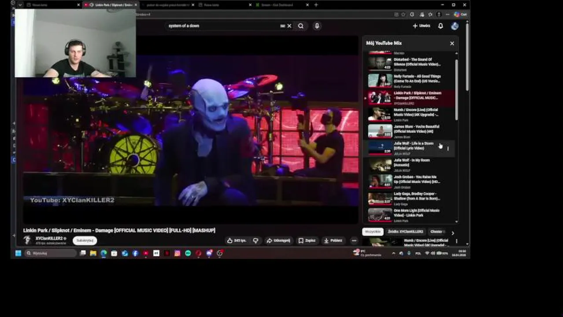Click the down arrow of mix list scrollbar
The image size is (563, 317).
coord(456,221)
